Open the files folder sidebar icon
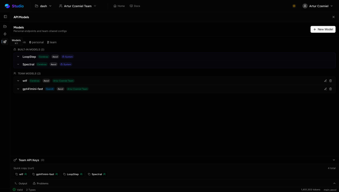This screenshot has width=339, height=192. (x=5, y=26)
